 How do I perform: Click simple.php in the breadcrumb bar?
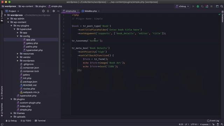[55, 6]
